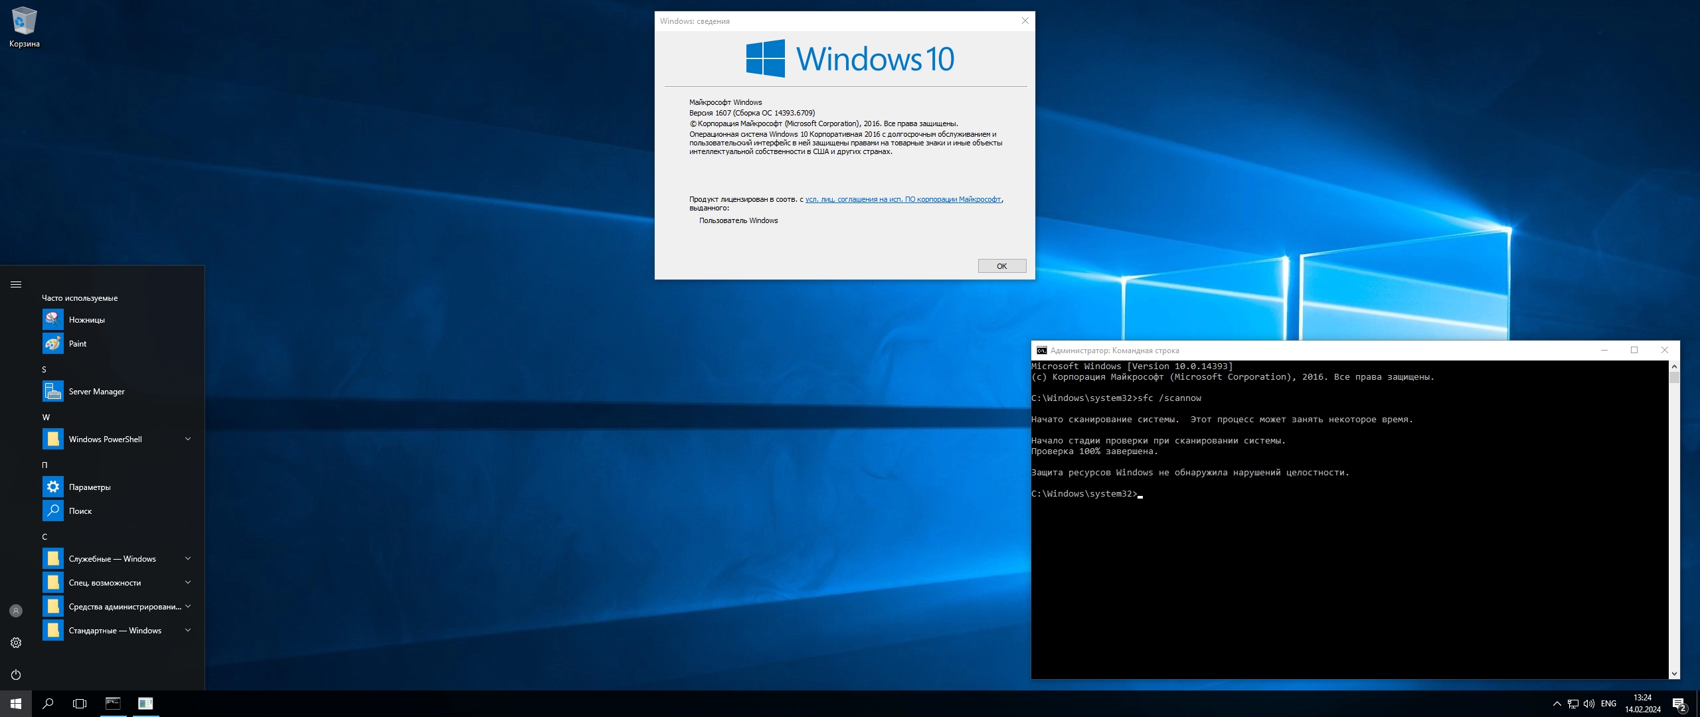Switch input language via ENG indicator

[x=1608, y=704]
